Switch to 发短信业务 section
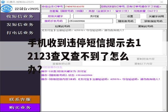 point(20,25)
